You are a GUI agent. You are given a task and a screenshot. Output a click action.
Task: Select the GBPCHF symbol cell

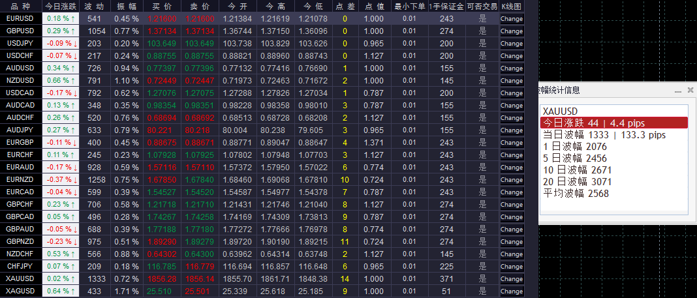tap(21, 205)
